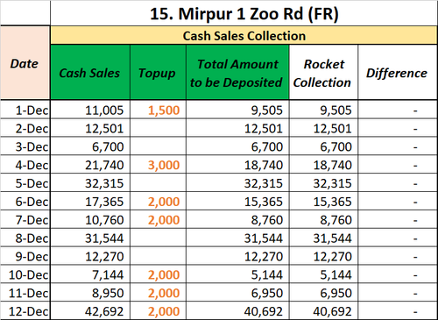Select 6,950 in Rocket Collection column
Screen dimensions: 438x320
coord(323,292)
